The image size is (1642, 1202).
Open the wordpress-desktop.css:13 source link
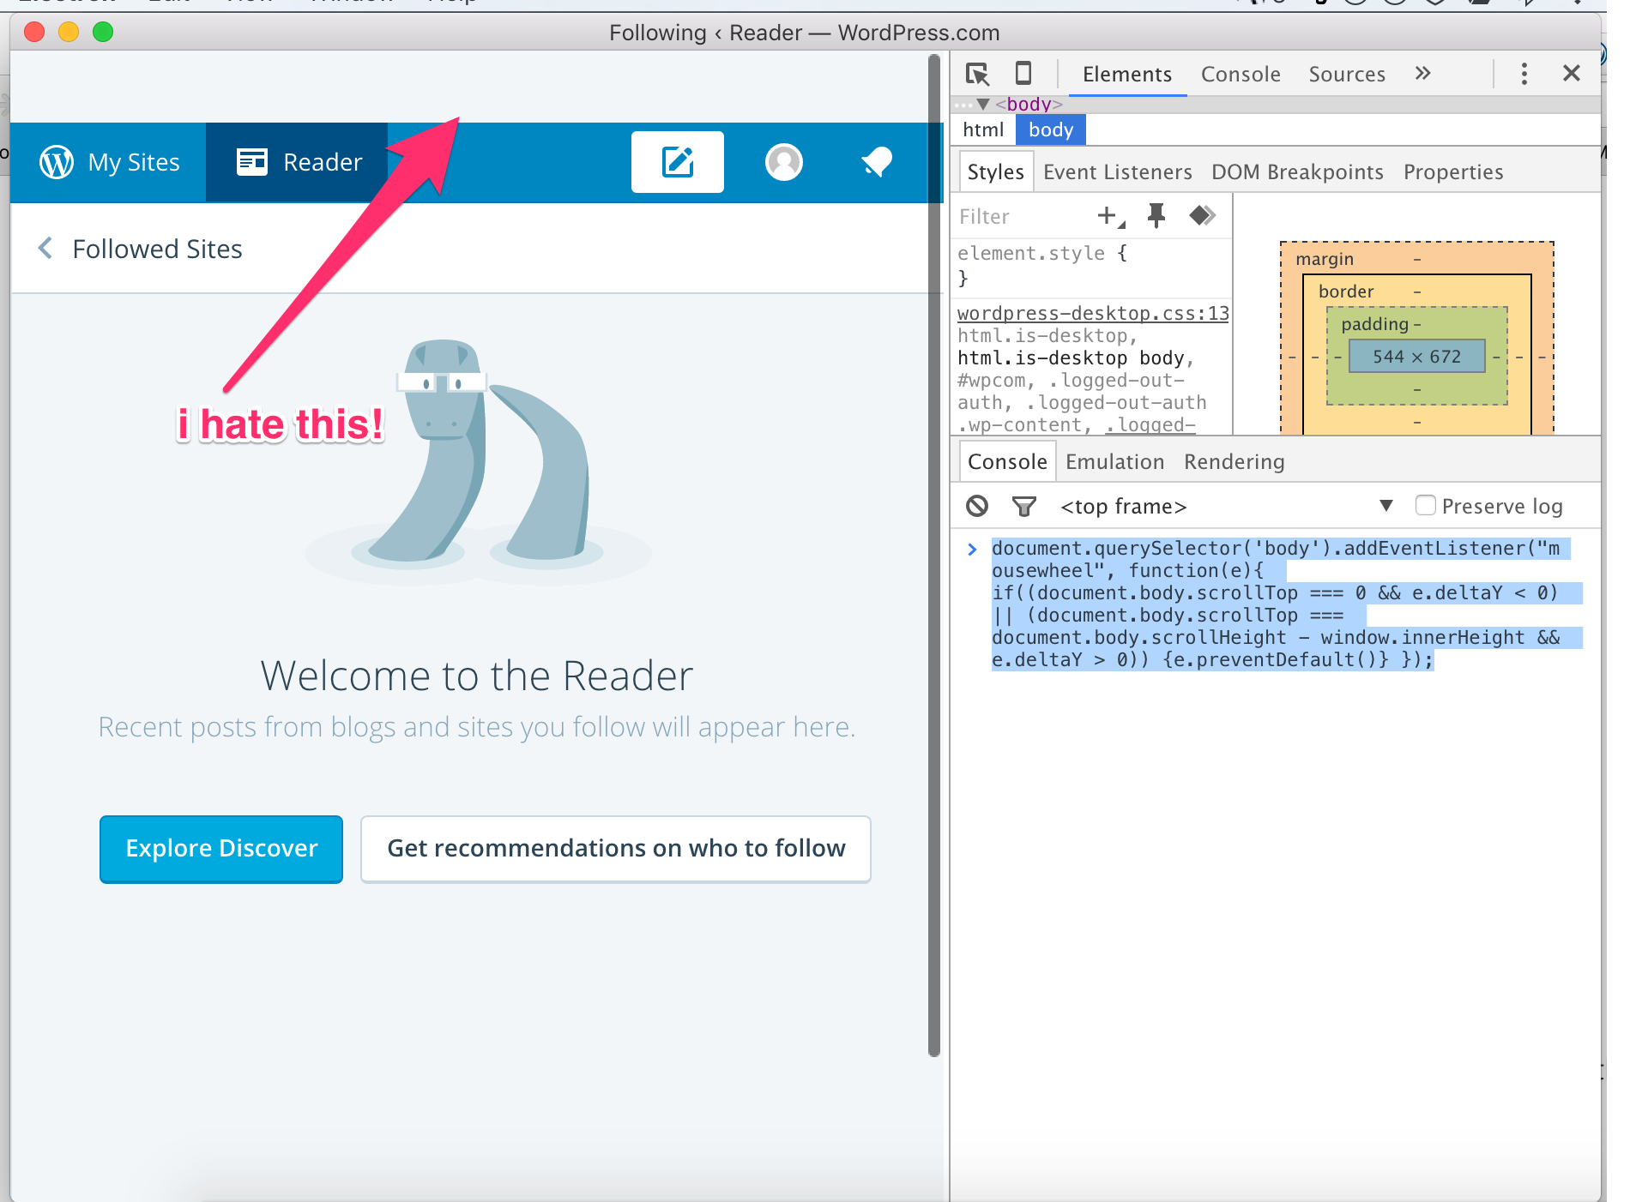(1093, 314)
